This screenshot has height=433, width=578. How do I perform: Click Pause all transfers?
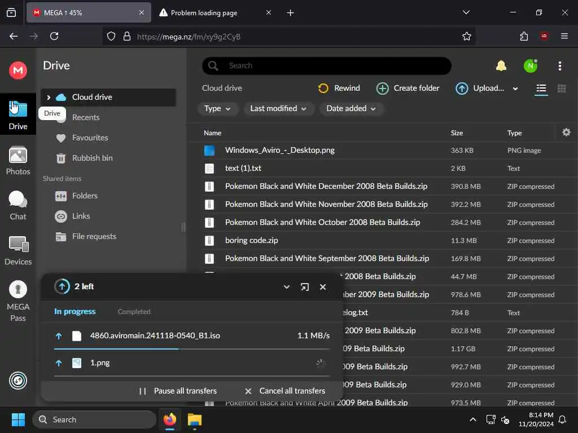[x=178, y=391]
